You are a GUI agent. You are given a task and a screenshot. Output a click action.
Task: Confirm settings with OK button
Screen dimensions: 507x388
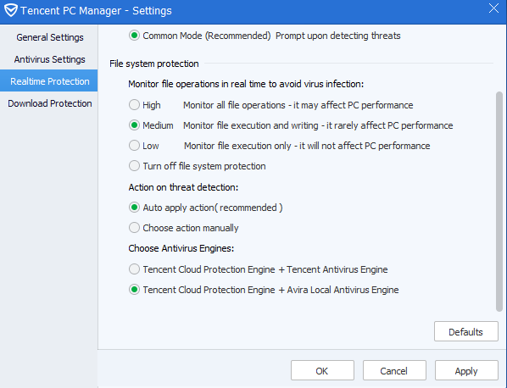click(322, 370)
